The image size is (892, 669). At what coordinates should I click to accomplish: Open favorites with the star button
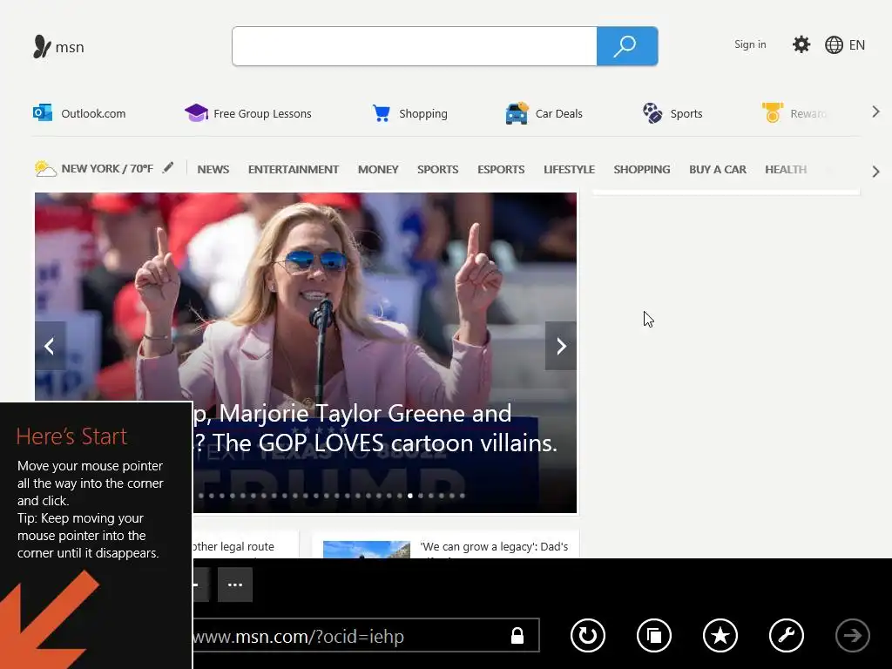(720, 635)
